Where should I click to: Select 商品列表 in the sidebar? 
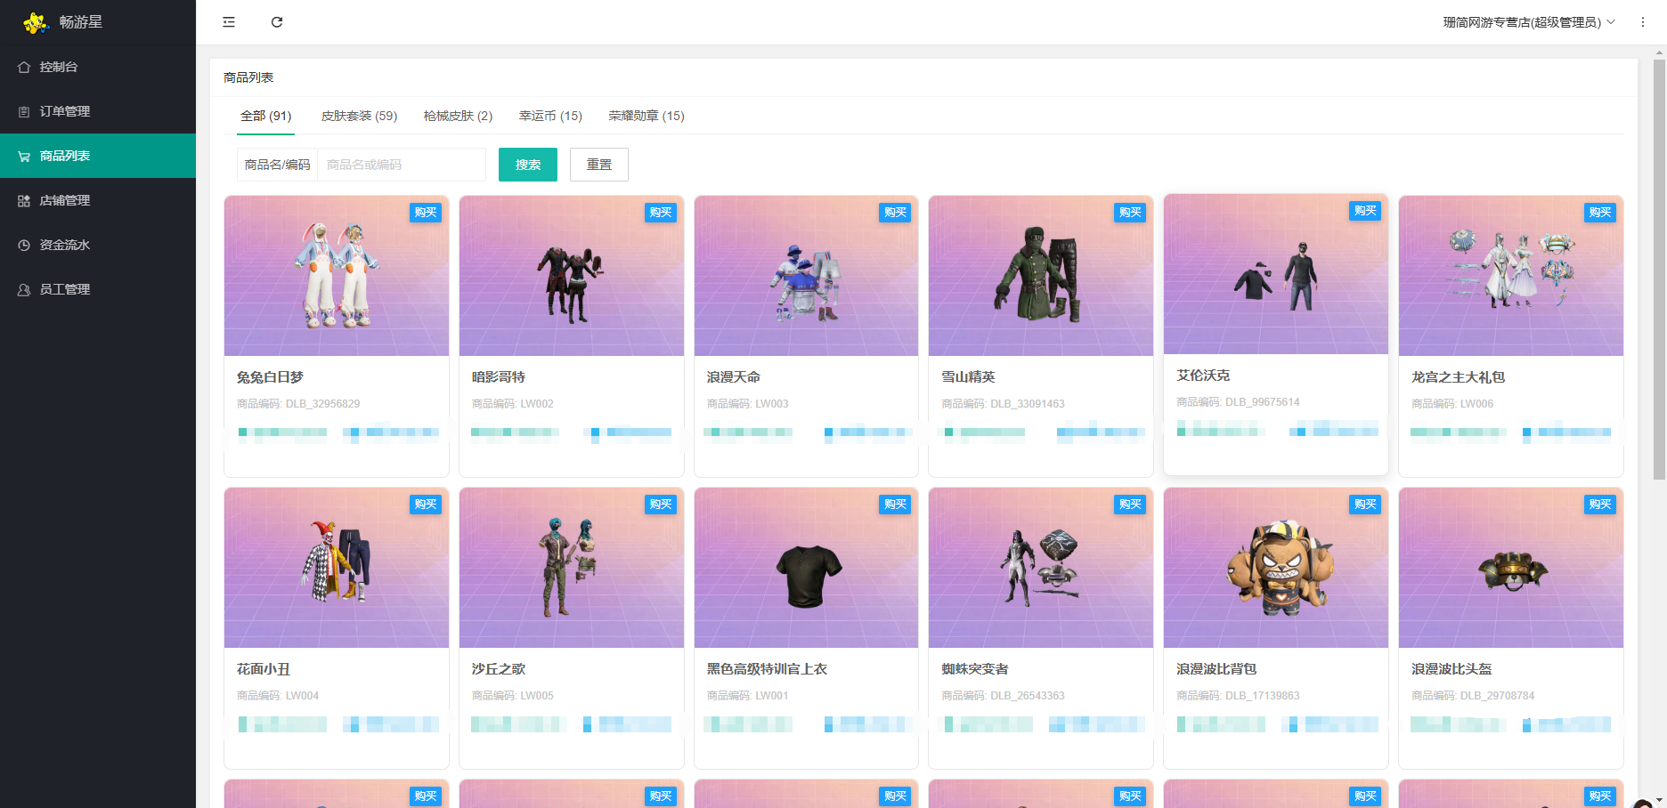98,156
